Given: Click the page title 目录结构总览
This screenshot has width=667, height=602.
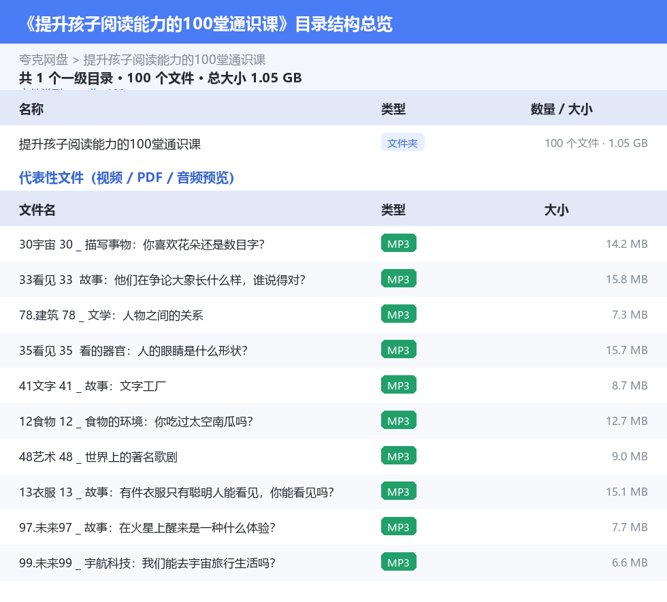Looking at the screenshot, I should pos(344,24).
